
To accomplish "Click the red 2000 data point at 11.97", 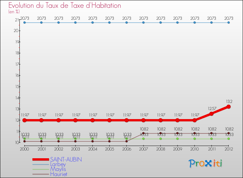I will 25,120.
